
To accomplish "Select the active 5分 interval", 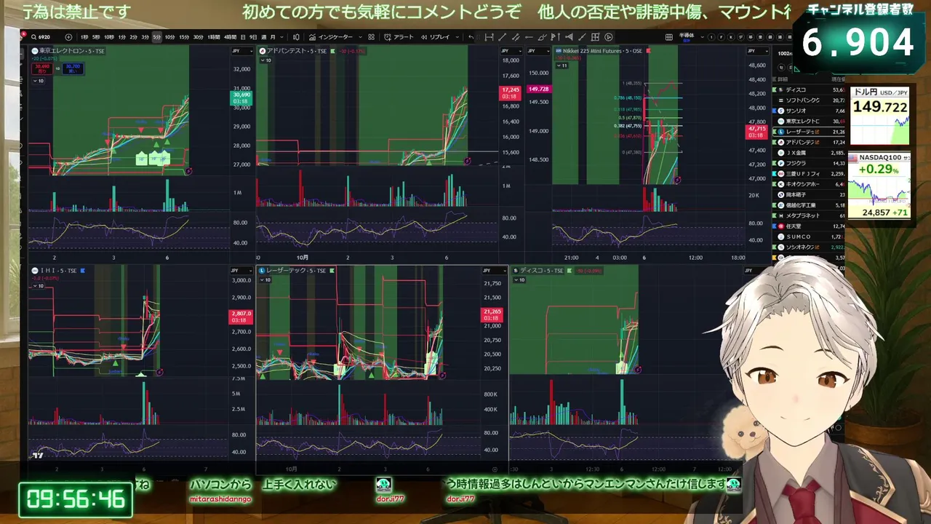I will coord(157,37).
